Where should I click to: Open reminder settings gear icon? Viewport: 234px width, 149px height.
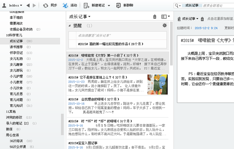click(x=165, y=25)
